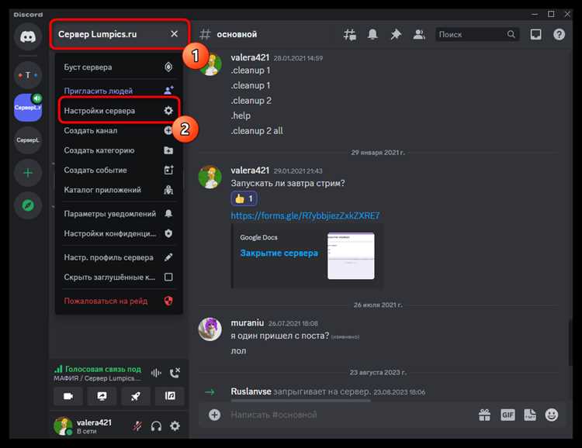582x448 pixels.
Task: Click the chat vertical scrollbar
Action: (570, 343)
